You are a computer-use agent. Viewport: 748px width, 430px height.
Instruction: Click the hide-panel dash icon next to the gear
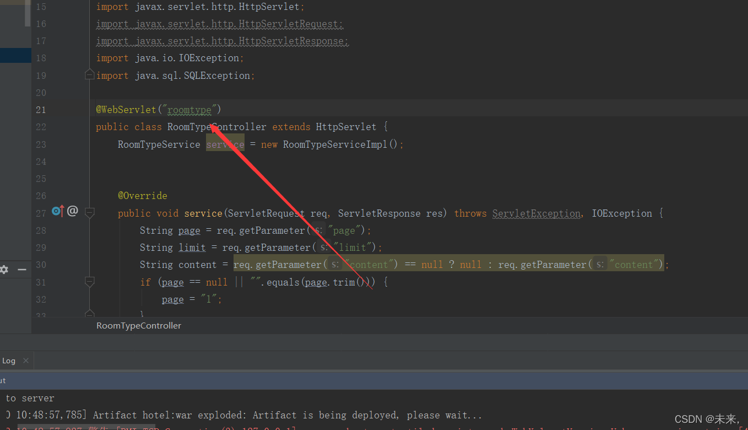tap(21, 269)
